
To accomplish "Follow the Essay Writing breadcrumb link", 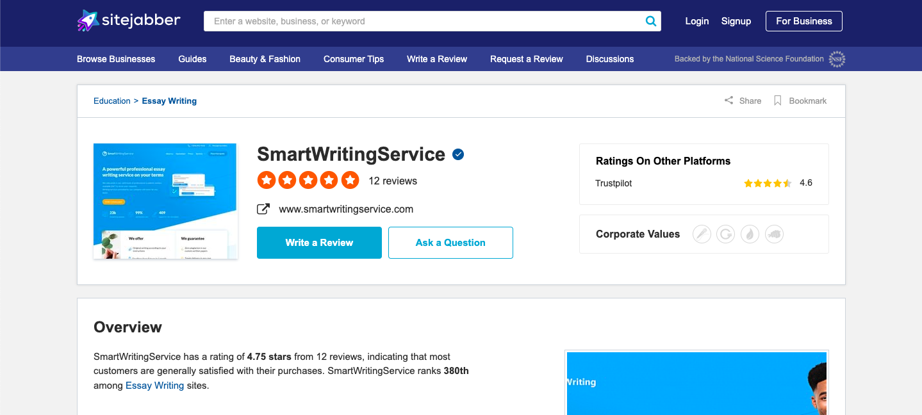I will (169, 101).
